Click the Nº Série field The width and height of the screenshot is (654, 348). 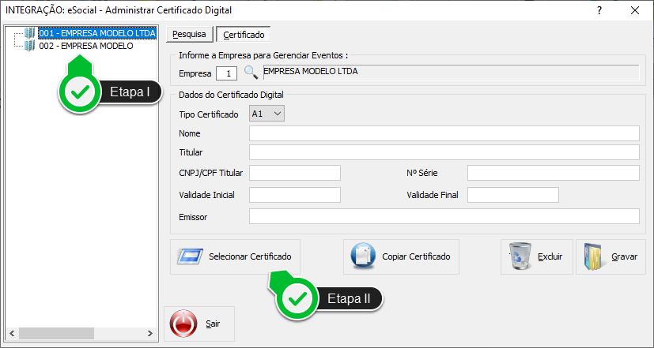click(553, 173)
